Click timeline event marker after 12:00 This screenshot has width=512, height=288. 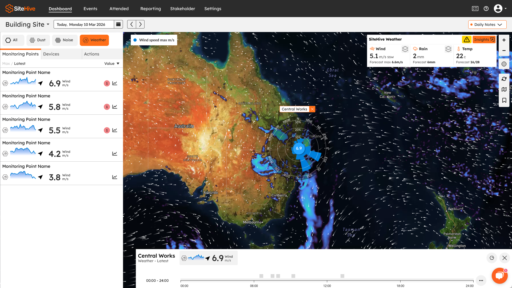point(342,276)
